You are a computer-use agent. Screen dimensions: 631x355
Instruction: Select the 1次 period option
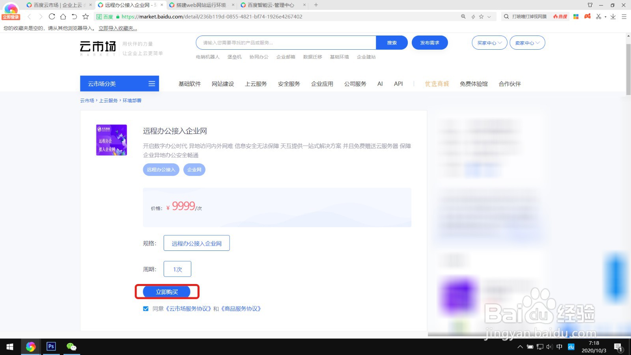(x=177, y=269)
